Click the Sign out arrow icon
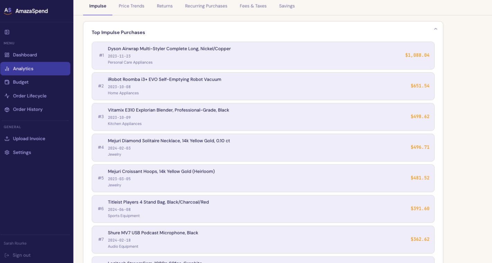This screenshot has width=492, height=263. click(x=7, y=255)
